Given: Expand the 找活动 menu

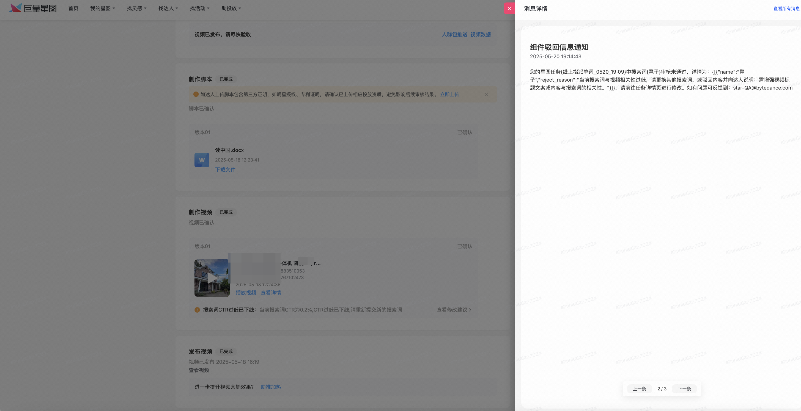Looking at the screenshot, I should (200, 9).
